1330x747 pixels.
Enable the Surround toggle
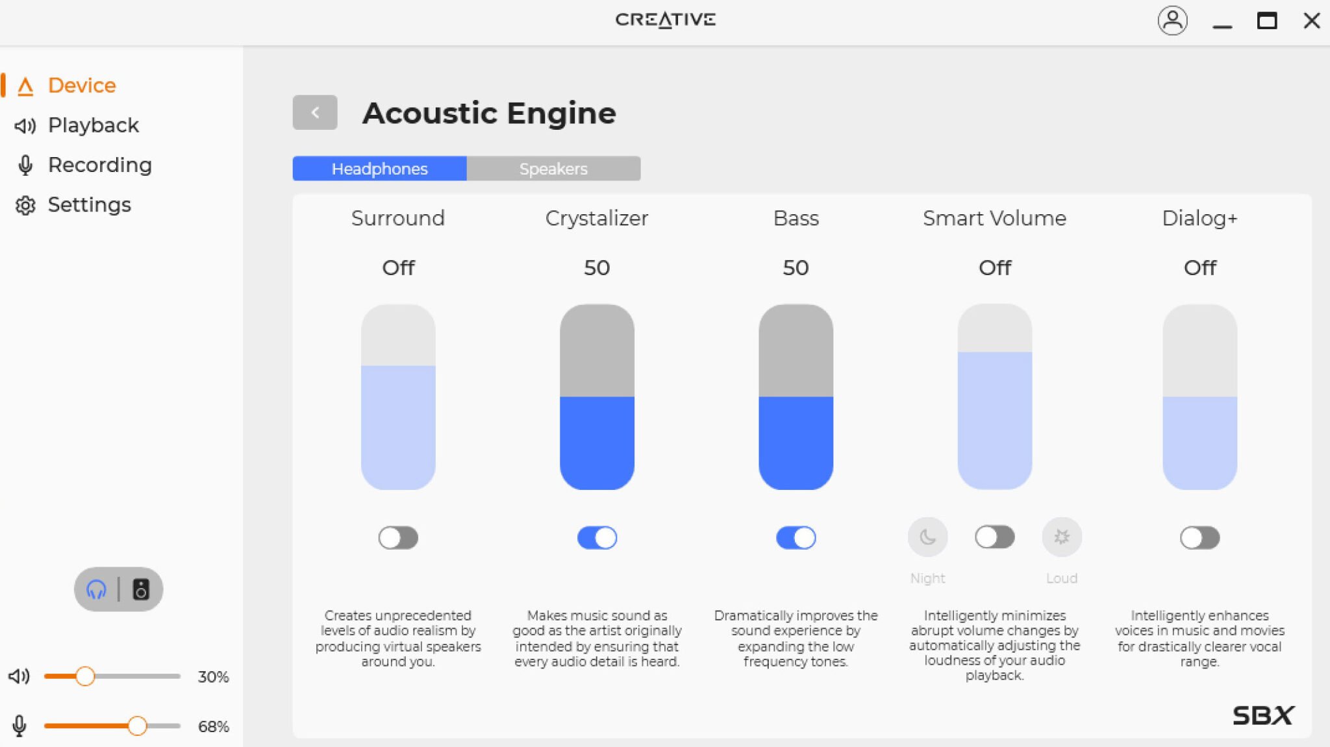(398, 537)
